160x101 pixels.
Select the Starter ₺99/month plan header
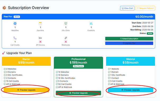[x=26, y=61]
